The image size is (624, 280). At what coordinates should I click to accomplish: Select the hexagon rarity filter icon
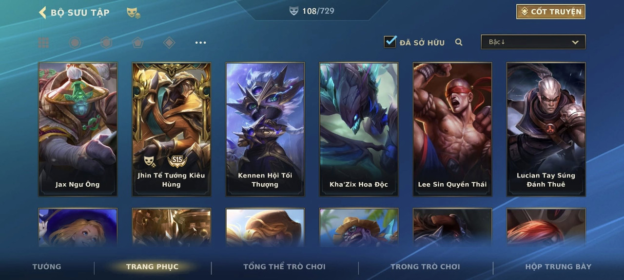click(x=106, y=43)
